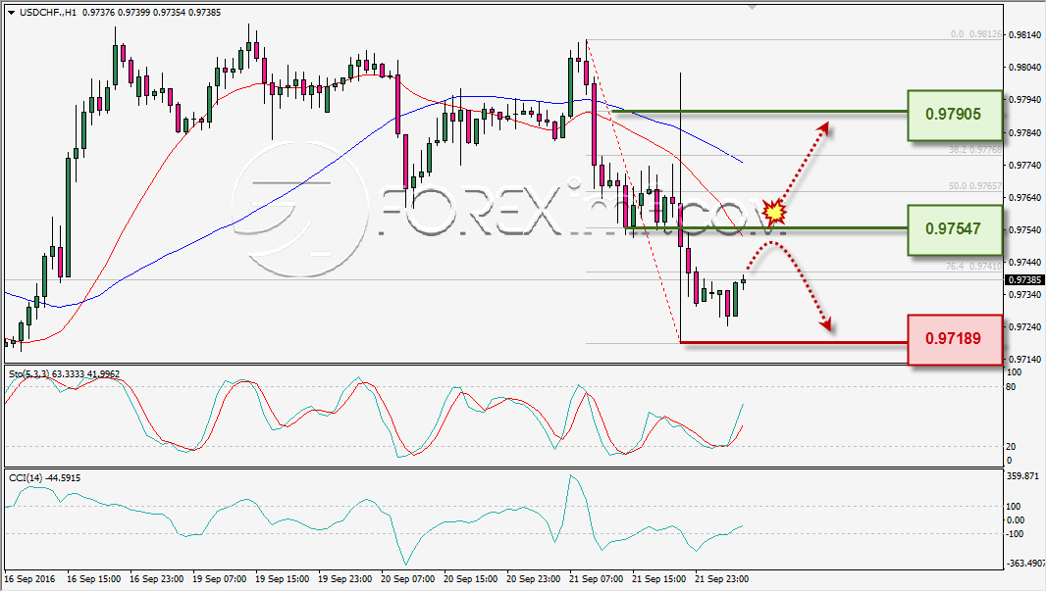Click the 0.97640 price axis label
Image resolution: width=1047 pixels, height=592 pixels.
(x=1025, y=198)
